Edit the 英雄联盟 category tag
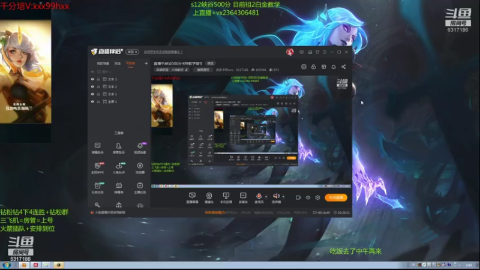Image resolution: width=480 pixels, height=270 pixels. click(172, 70)
